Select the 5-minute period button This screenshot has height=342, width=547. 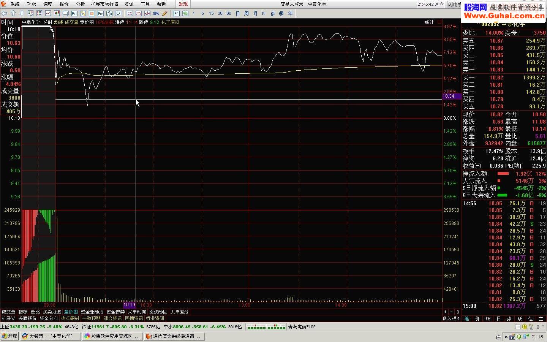pos(202,13)
